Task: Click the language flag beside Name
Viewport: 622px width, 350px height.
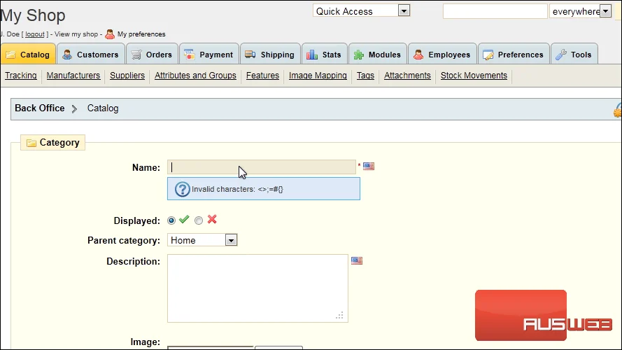Action: [369, 167]
